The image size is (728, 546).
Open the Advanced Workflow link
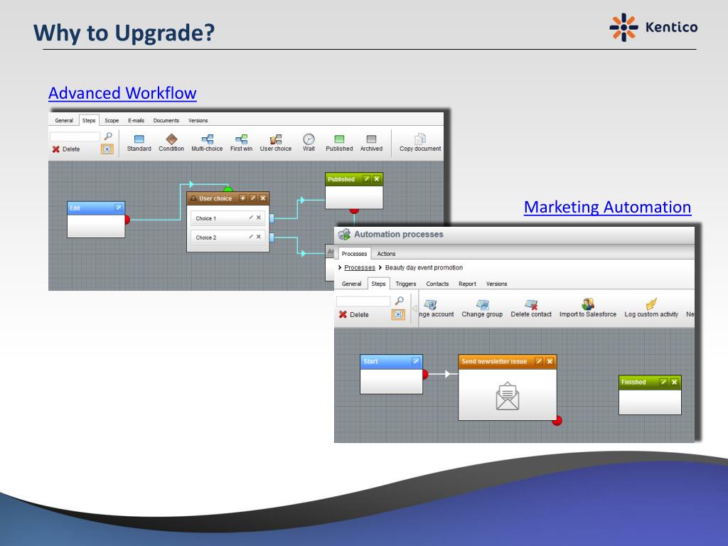tap(122, 93)
